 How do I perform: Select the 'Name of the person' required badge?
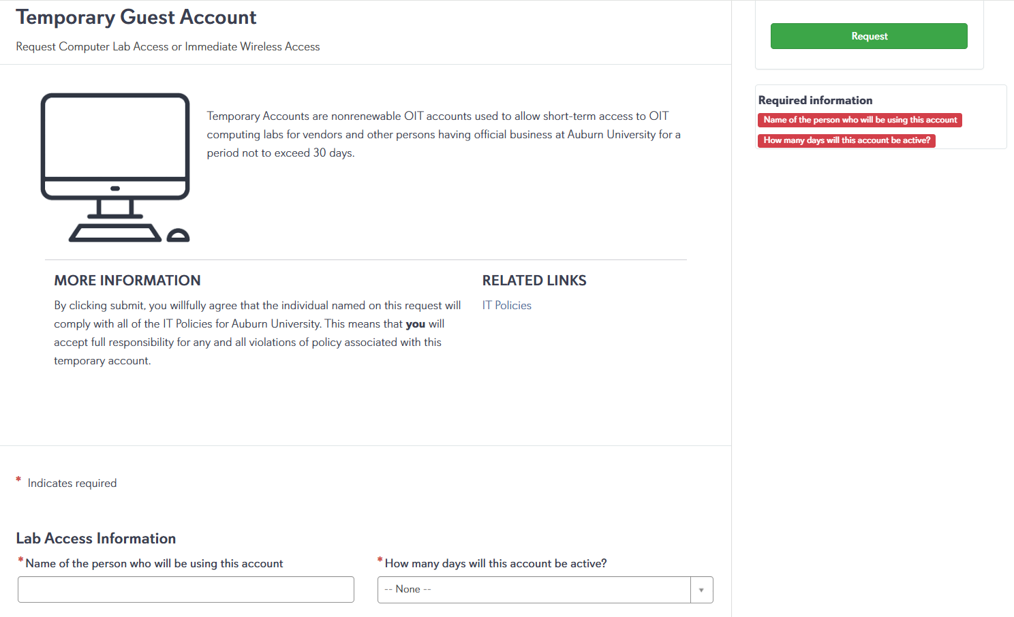coord(859,120)
